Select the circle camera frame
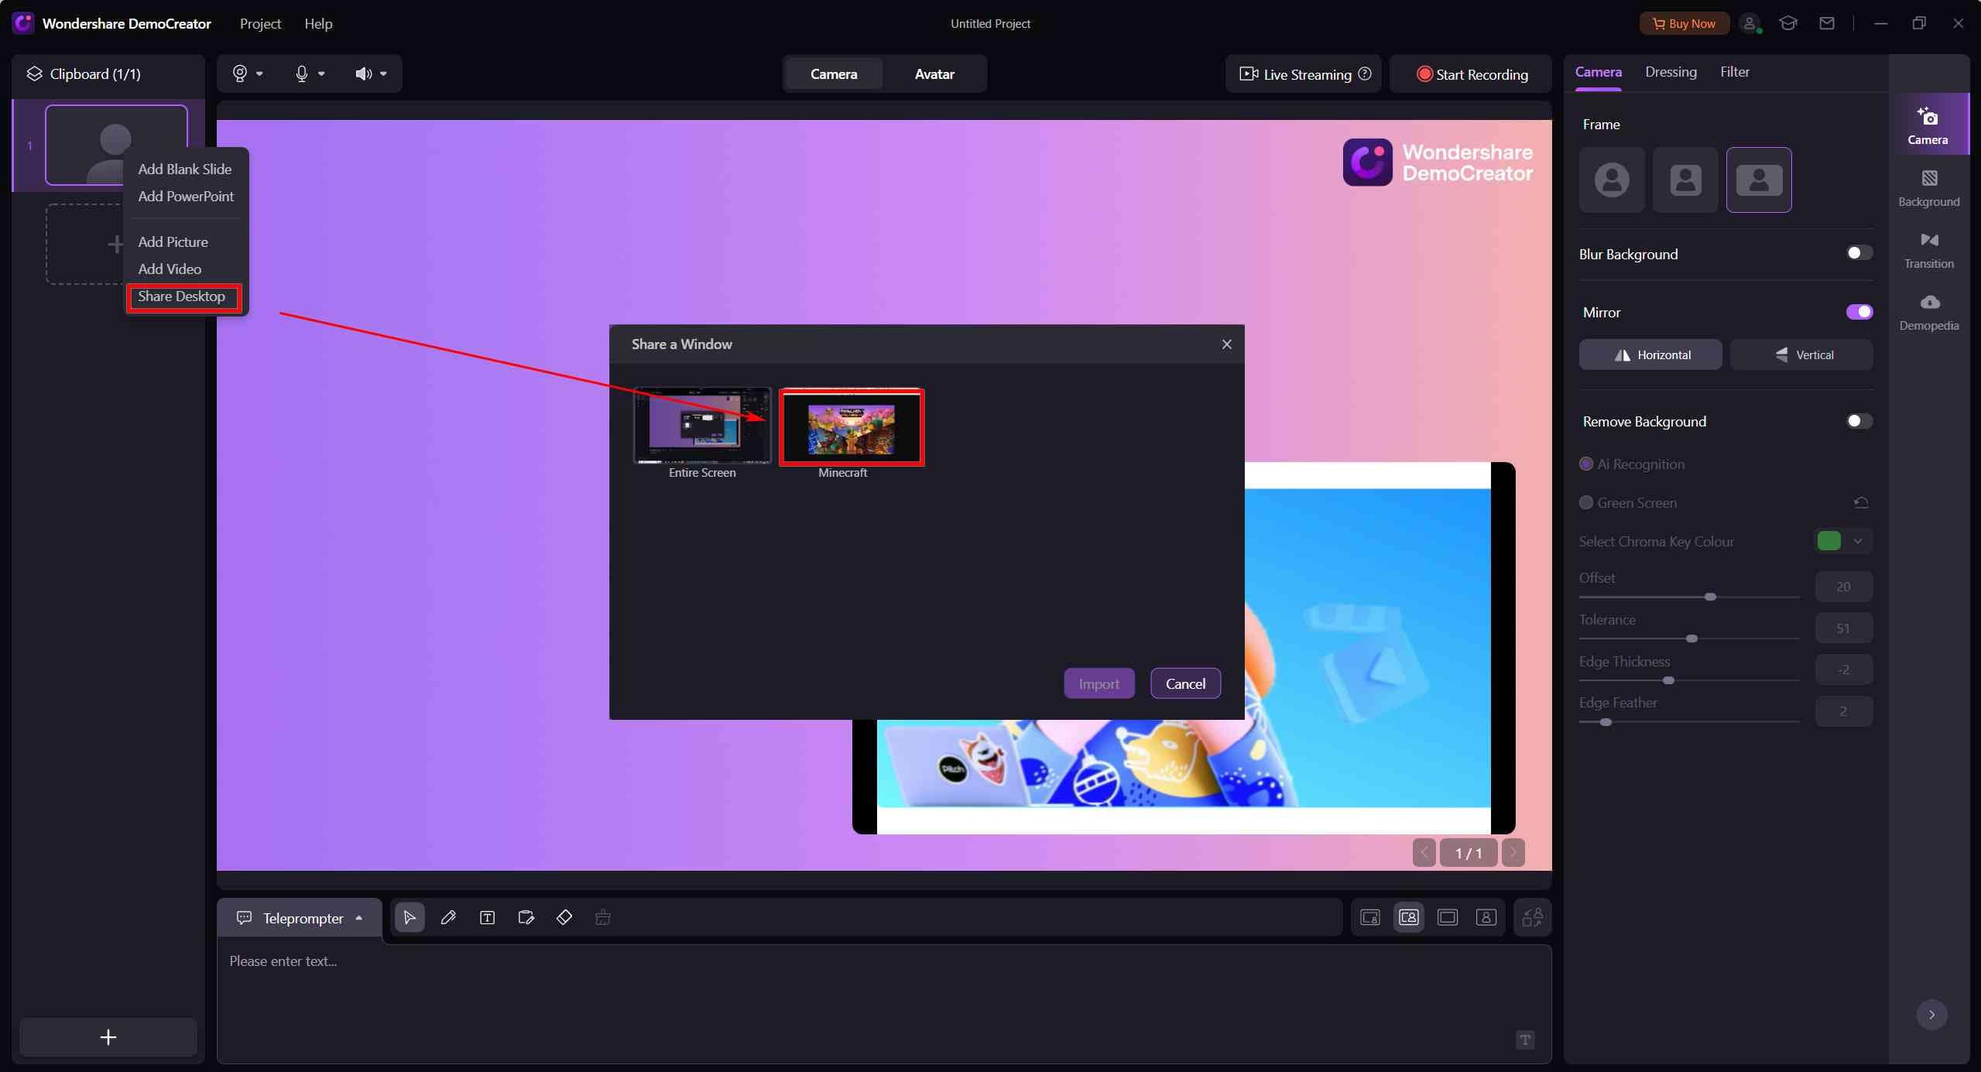1981x1072 pixels. (1612, 180)
